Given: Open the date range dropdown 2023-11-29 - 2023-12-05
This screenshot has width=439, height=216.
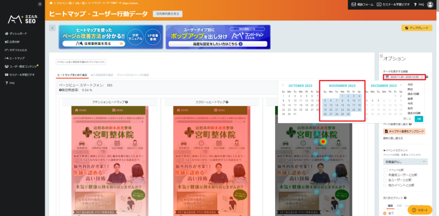Looking at the screenshot, I should pyautogui.click(x=404, y=77).
